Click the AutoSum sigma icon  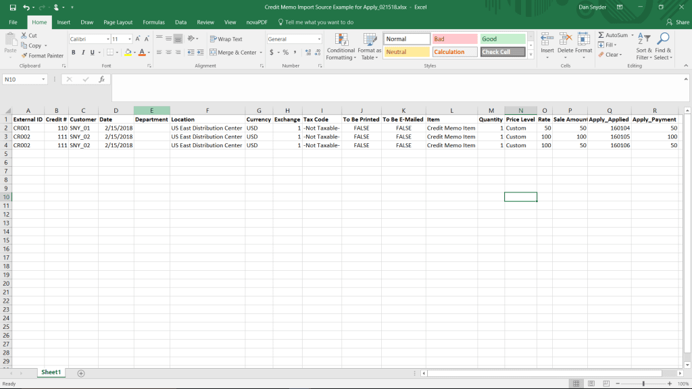(x=601, y=35)
